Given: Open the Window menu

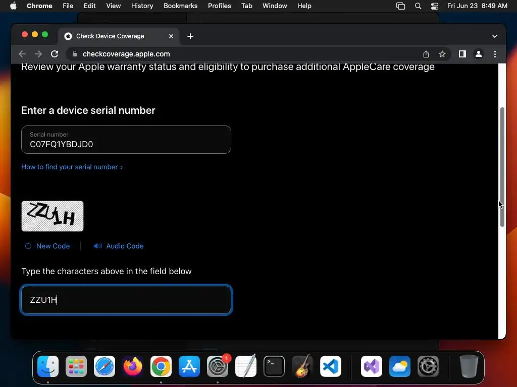Looking at the screenshot, I should pos(275,6).
